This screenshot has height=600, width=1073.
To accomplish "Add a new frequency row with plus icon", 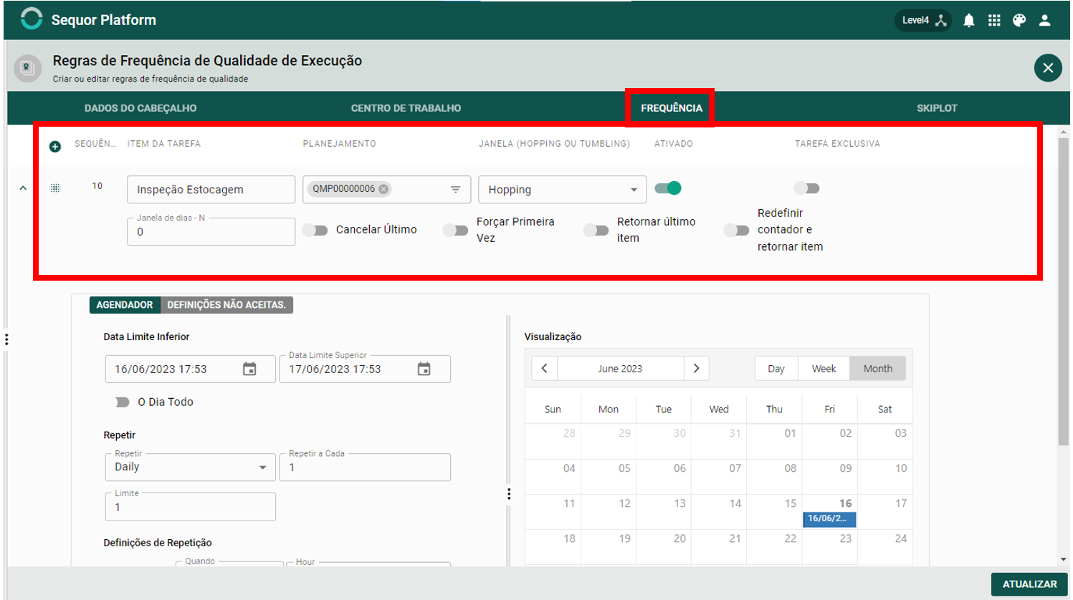I will [x=55, y=147].
